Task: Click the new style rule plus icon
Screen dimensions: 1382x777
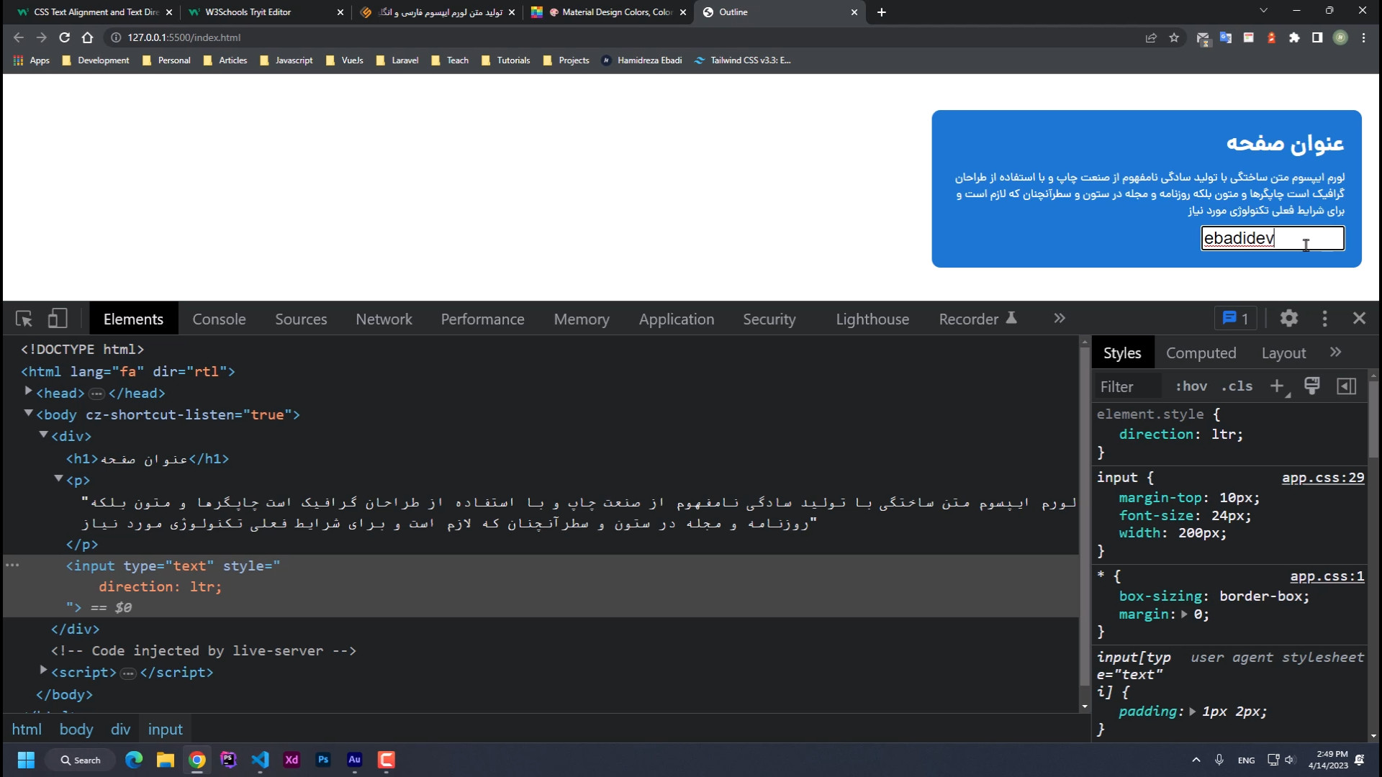Action: 1277,386
